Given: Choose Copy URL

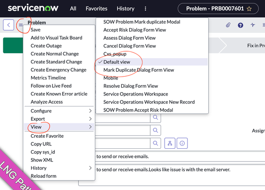Looking at the screenshot, I should coord(59,144).
